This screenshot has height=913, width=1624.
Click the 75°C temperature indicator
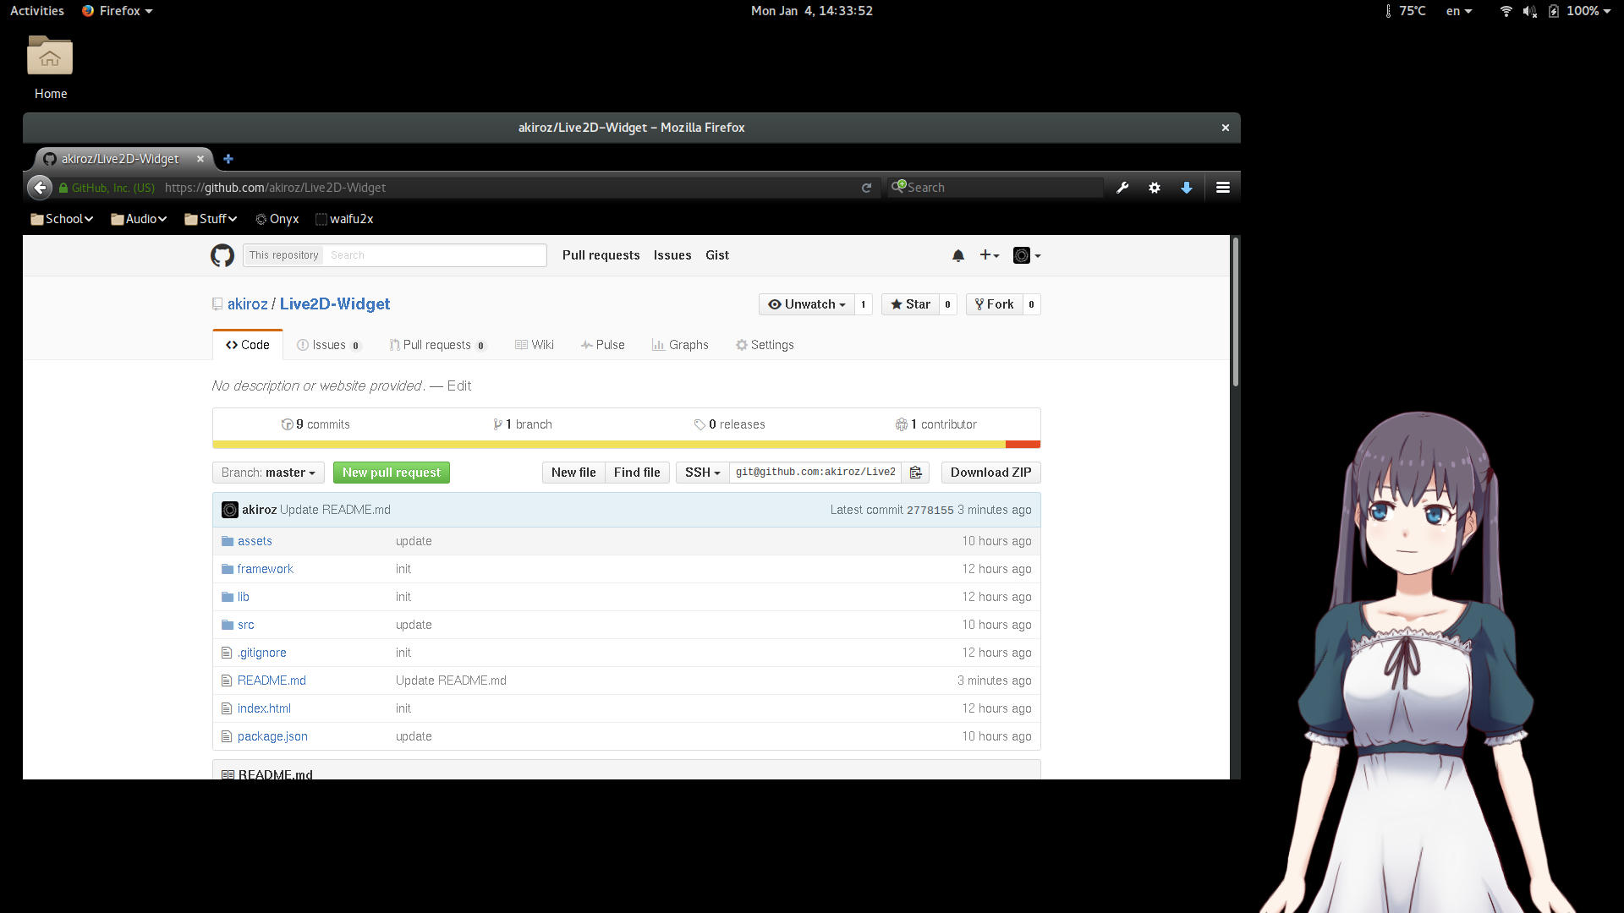coord(1405,11)
